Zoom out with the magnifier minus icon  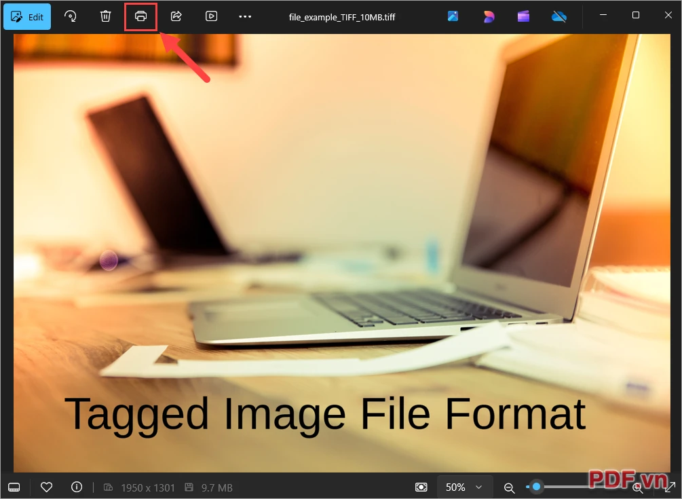509,487
